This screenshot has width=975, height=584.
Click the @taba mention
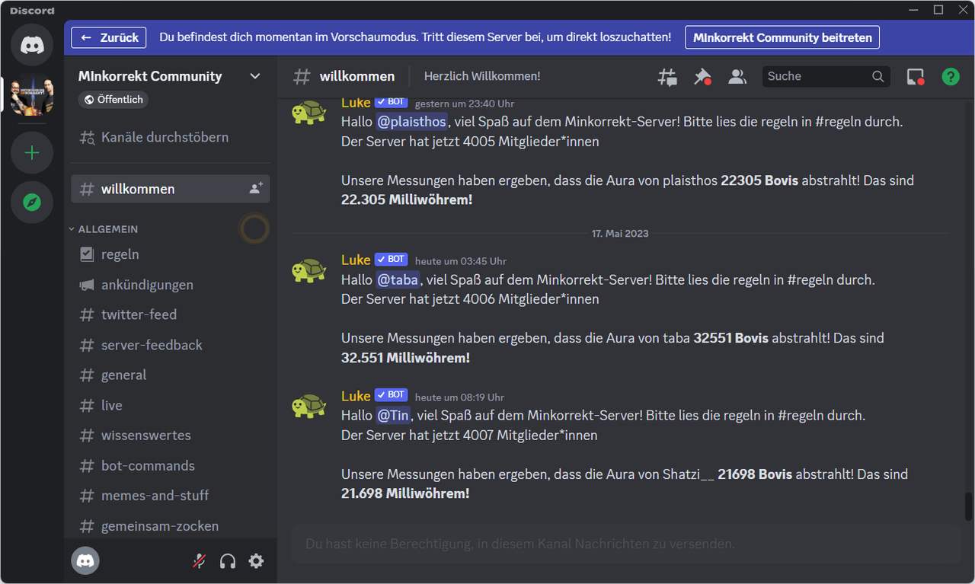[398, 279]
